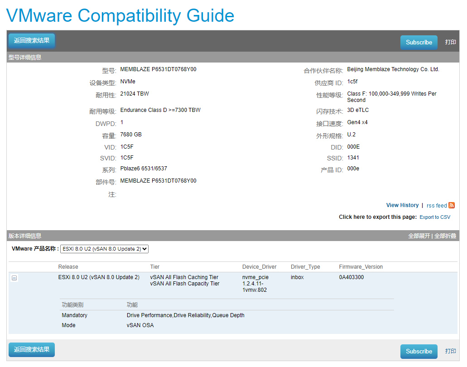Image resolution: width=467 pixels, height=367 pixels.
Task: Click the top 返回搜索结果 button
Action: point(32,41)
